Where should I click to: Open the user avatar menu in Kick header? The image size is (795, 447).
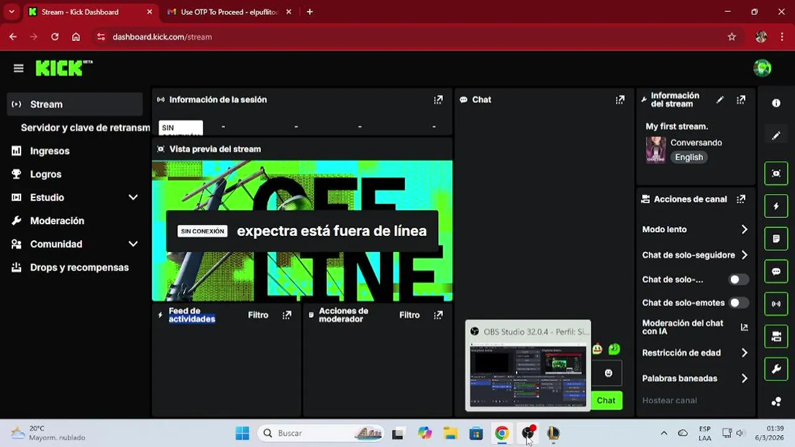762,68
